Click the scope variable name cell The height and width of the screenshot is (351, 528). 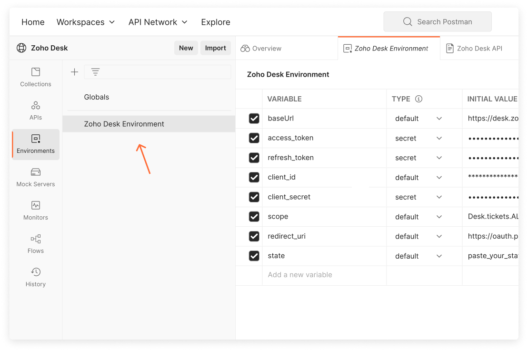(324, 216)
